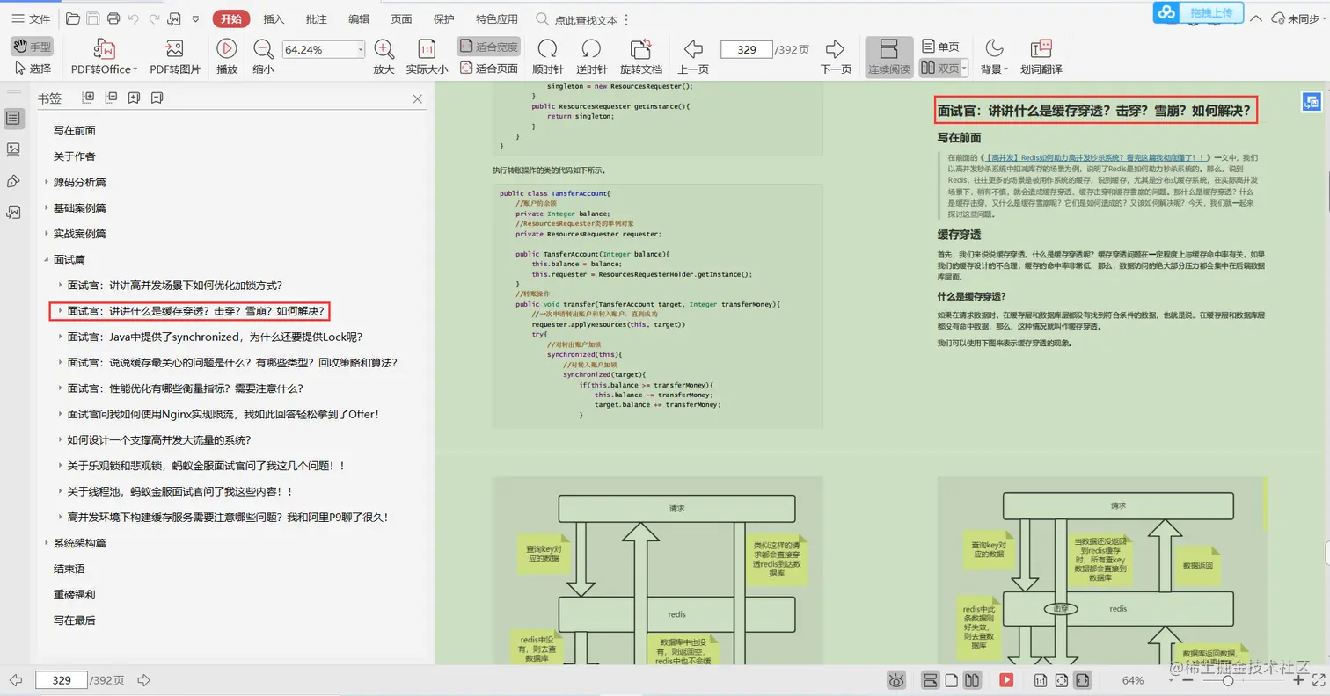Toggle the eye protection mode icon in status bar

coord(896,680)
